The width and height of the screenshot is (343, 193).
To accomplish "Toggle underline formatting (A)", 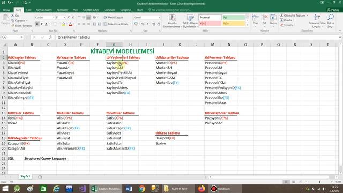I will click(x=46, y=24).
